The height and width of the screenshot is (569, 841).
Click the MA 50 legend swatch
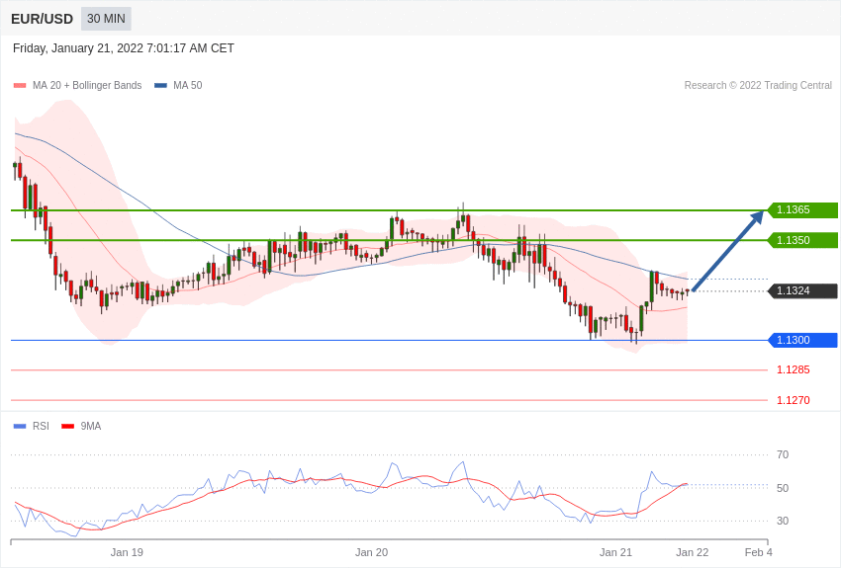click(161, 86)
